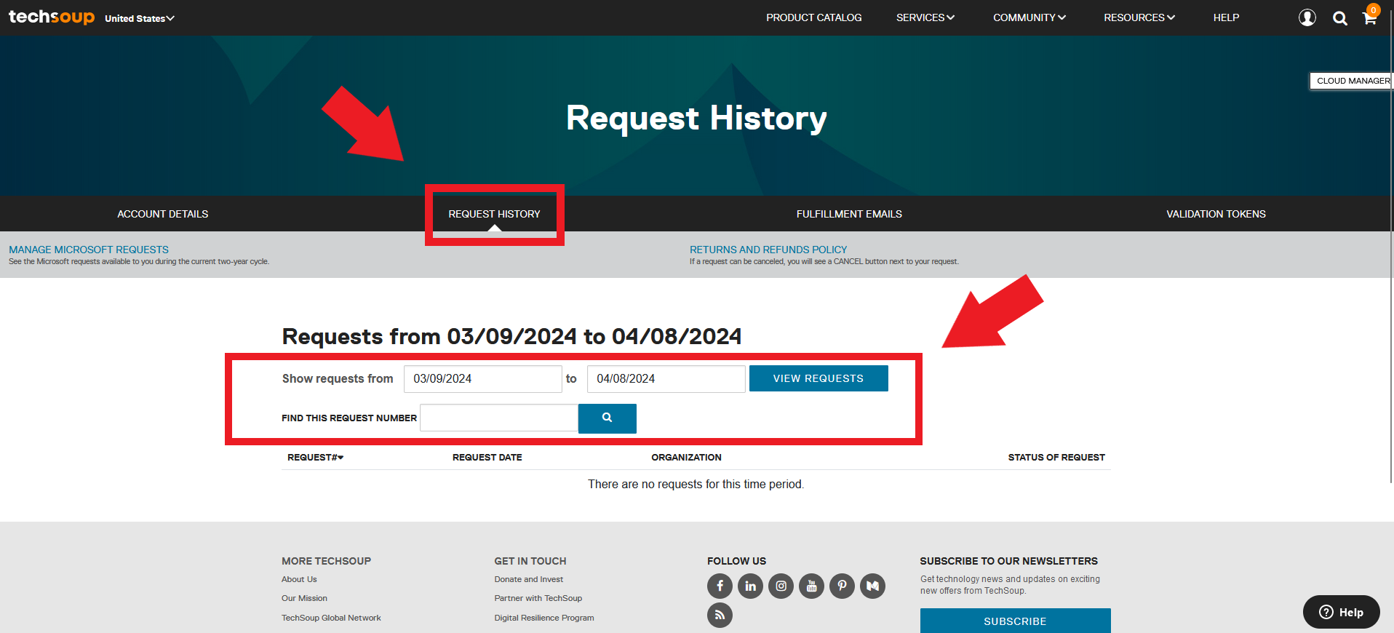Click the Subscribe newsletter button
The width and height of the screenshot is (1394, 633).
coord(1015,621)
